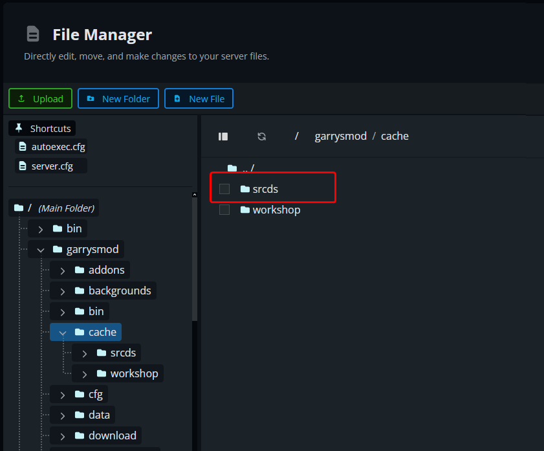The height and width of the screenshot is (451, 544).
Task: Open srcds folder in file list
Action: [265, 189]
